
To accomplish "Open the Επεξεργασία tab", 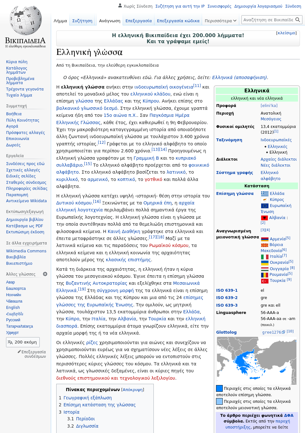I will pos(139,21).
